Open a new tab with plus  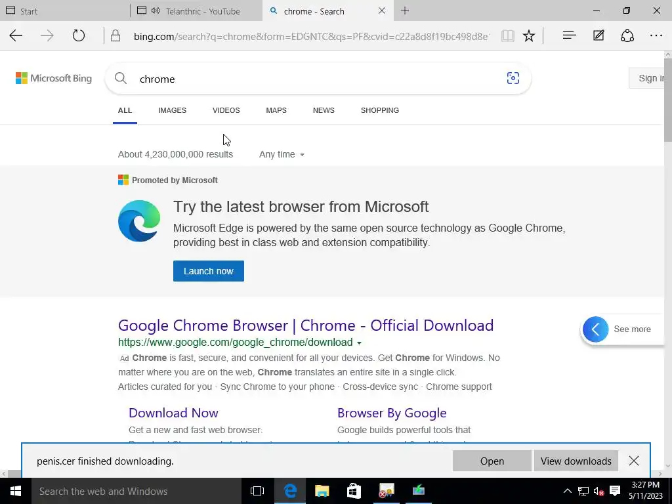(x=404, y=10)
